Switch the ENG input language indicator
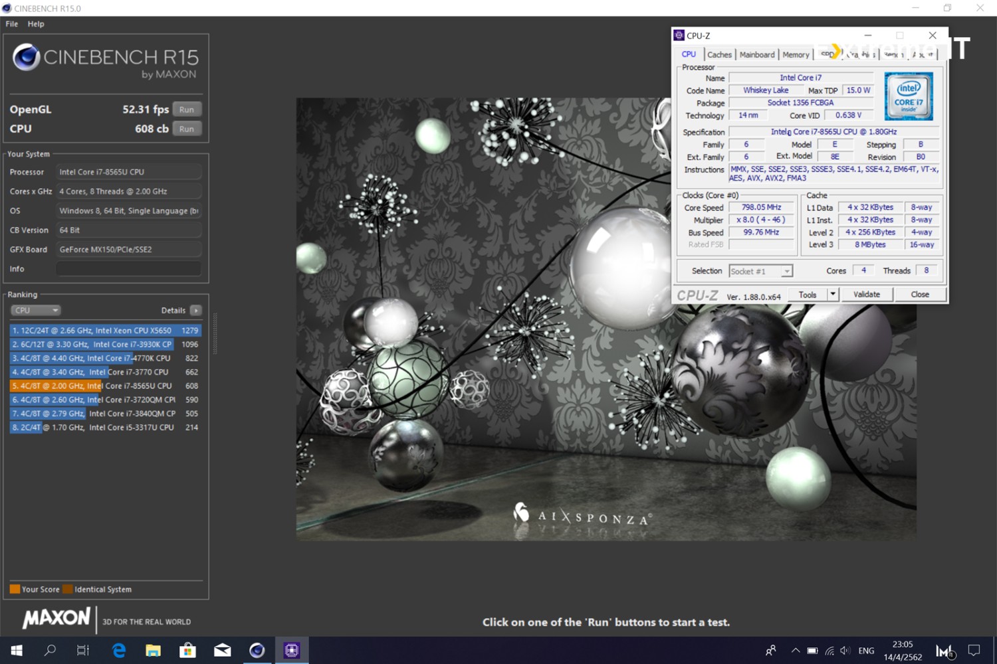This screenshot has height=664, width=997. (x=866, y=651)
